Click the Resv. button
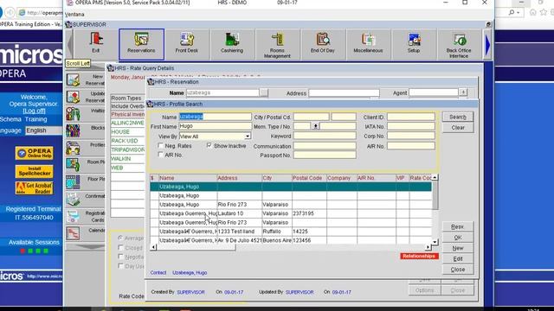 pos(458,226)
